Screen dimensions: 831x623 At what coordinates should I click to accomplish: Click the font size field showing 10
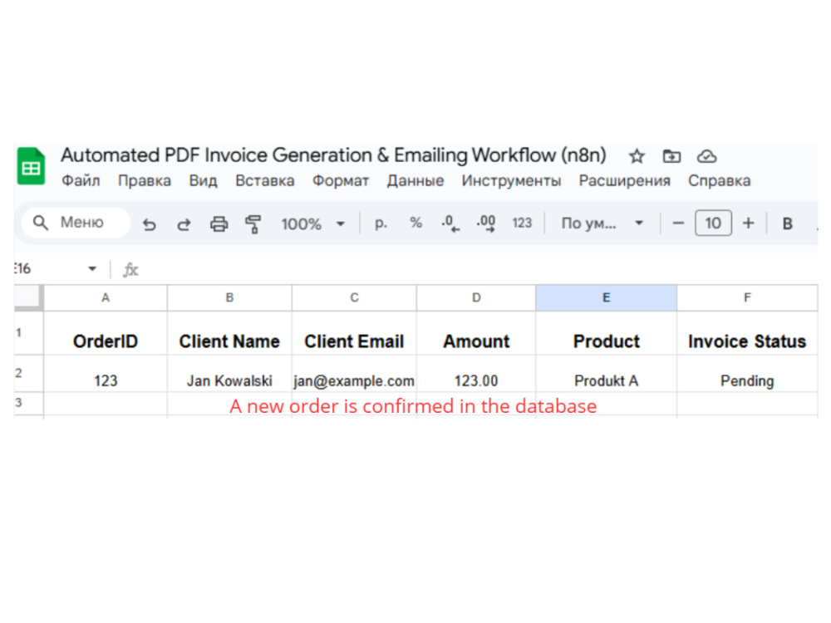click(713, 223)
